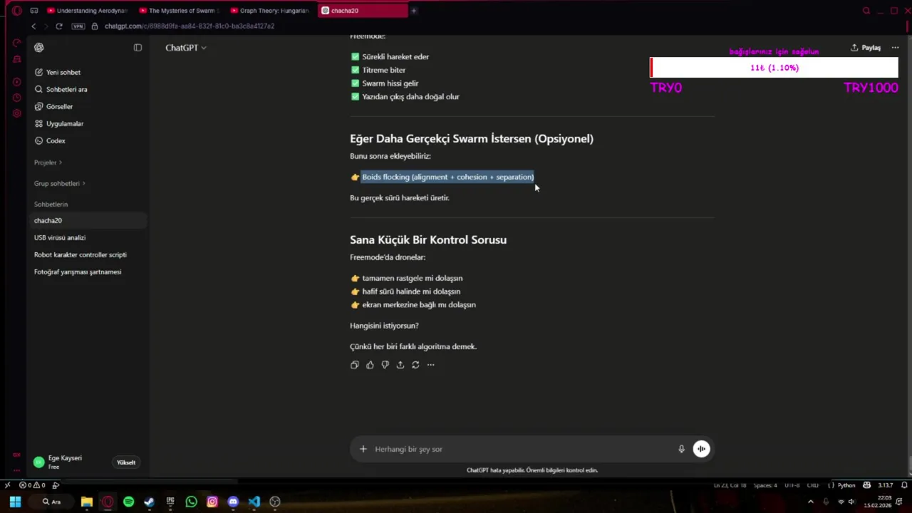912x513 pixels.
Task: Copy the ChatGPT response
Action: pos(355,365)
